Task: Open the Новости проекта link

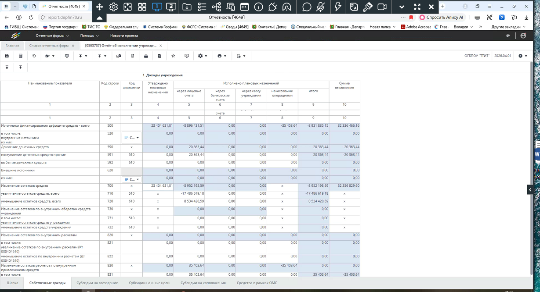Action: click(124, 36)
